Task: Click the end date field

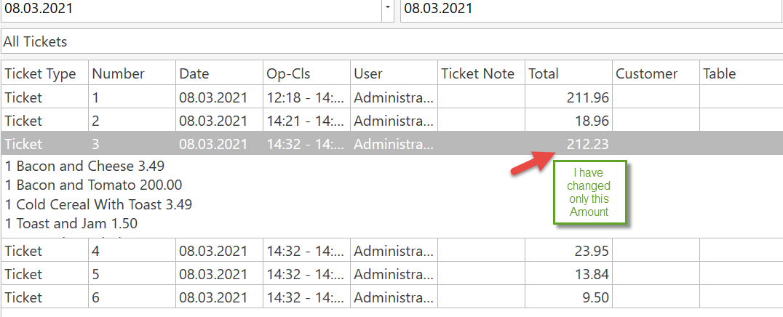Action: [589, 9]
